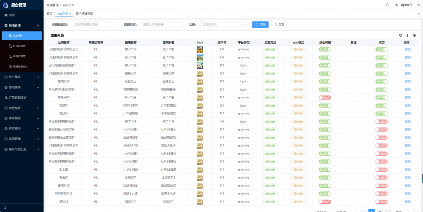The width and height of the screenshot is (423, 212).
Task: Click the close icon on App列表 tab
Action: click(x=70, y=14)
